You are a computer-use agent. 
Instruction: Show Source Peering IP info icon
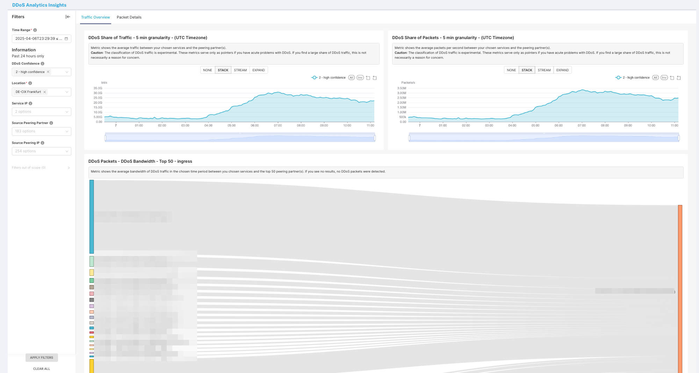click(x=43, y=143)
